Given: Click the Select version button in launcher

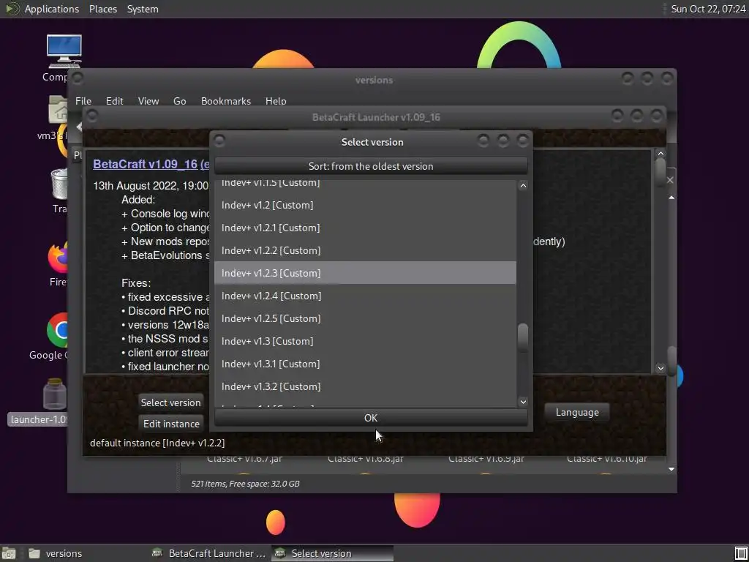Looking at the screenshot, I should 170,402.
